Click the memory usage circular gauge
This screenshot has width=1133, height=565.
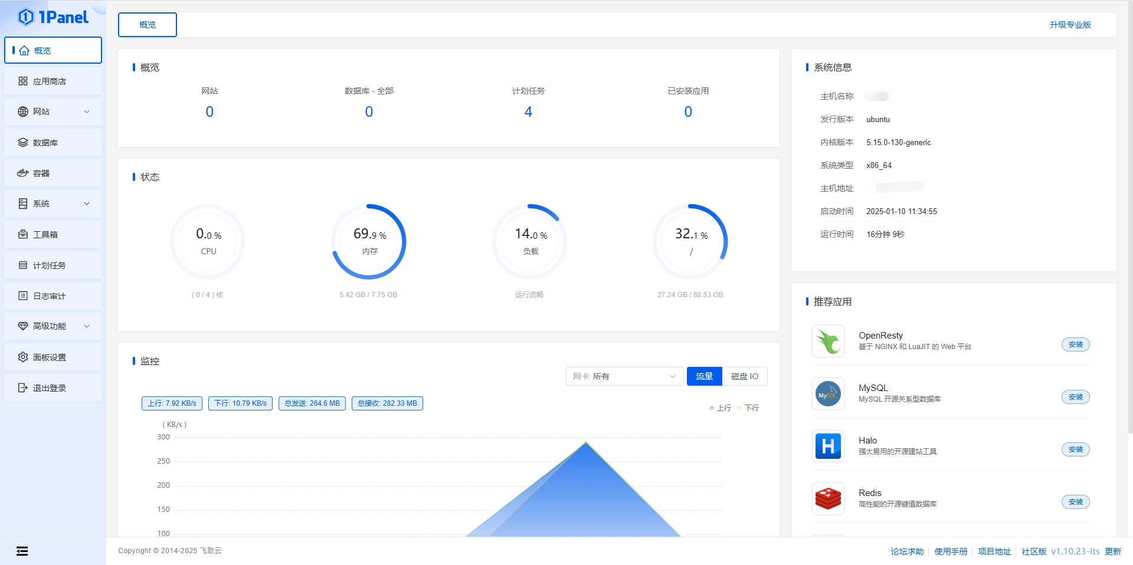369,242
